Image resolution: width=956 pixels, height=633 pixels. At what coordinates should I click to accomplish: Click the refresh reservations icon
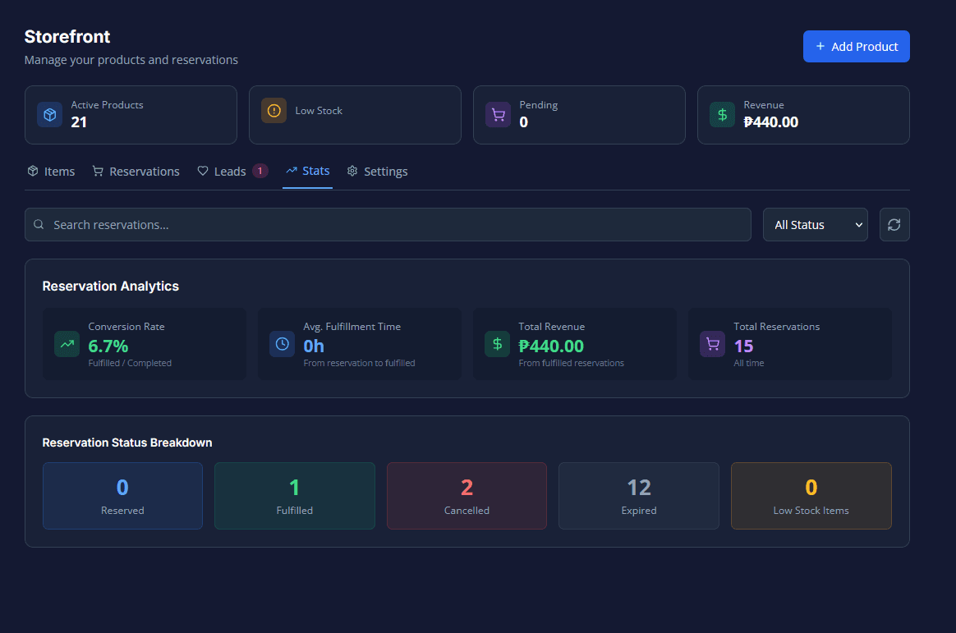[894, 223]
